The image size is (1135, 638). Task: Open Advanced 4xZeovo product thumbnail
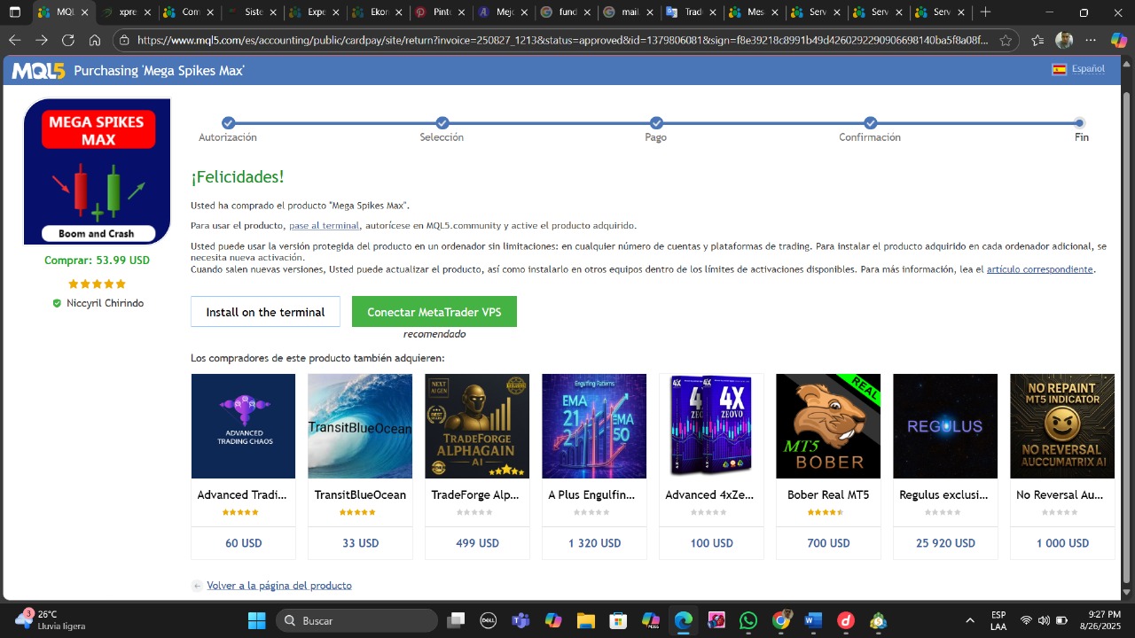point(711,426)
